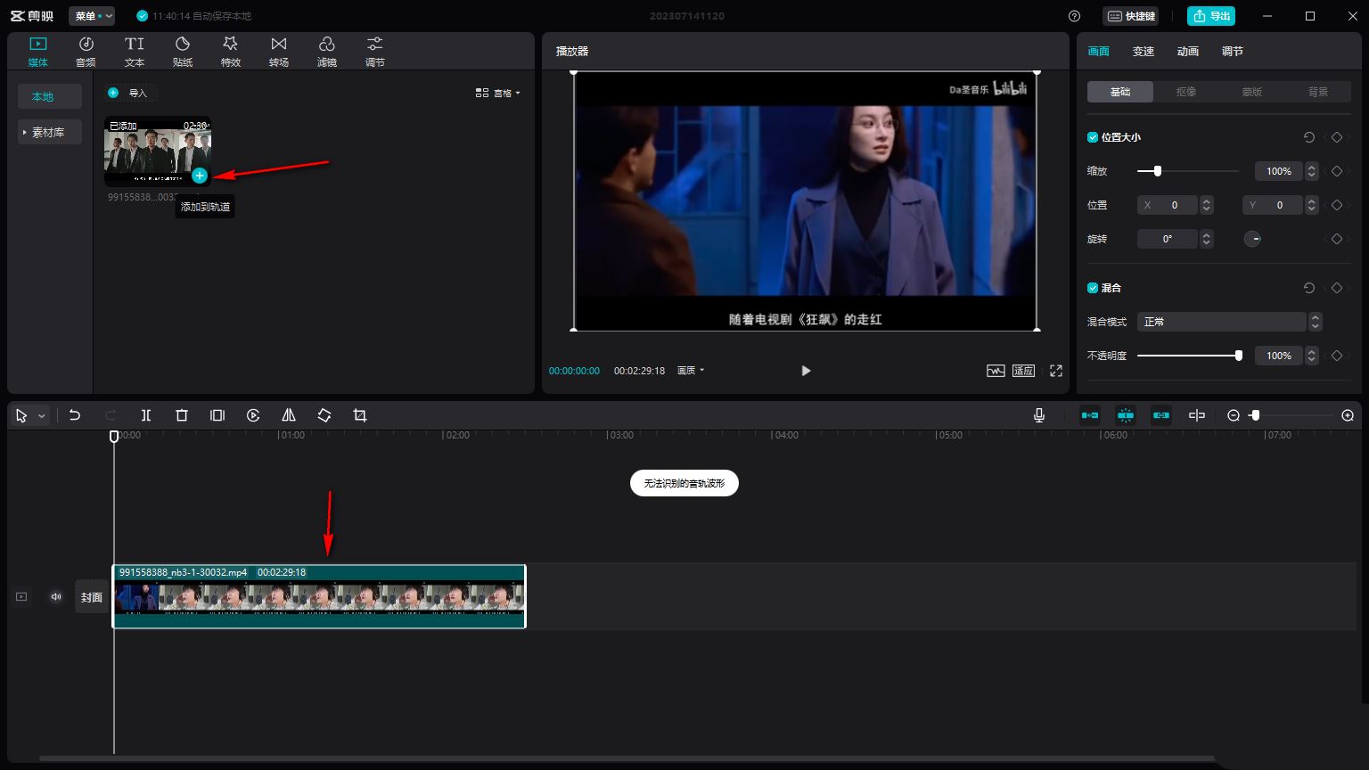Add keyframe for 不透明度 opacity
Image resolution: width=1369 pixels, height=770 pixels.
tap(1337, 356)
